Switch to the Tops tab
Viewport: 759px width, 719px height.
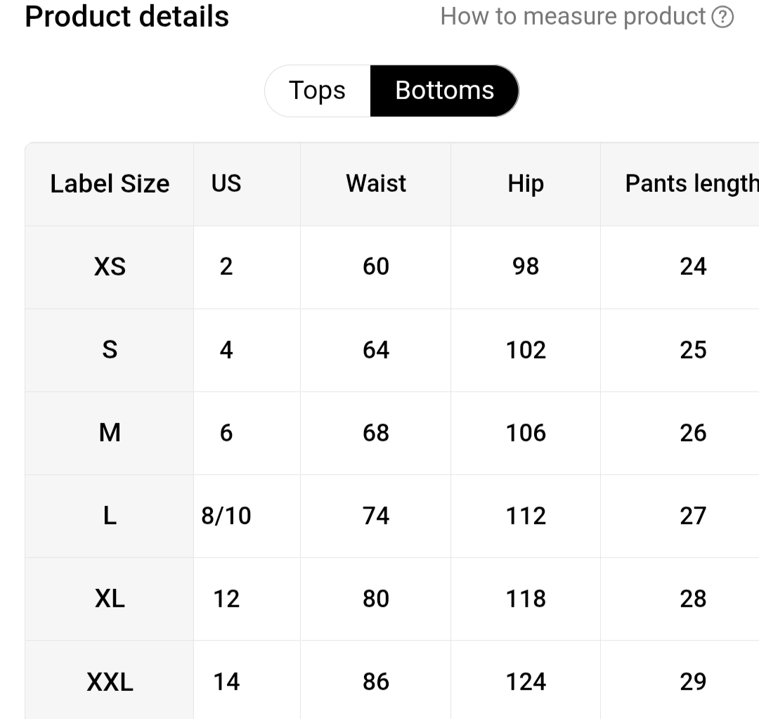pos(317,91)
